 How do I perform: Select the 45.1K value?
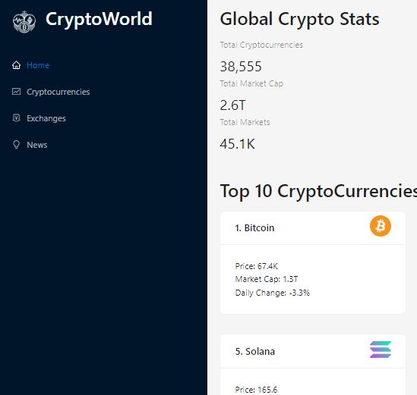[x=237, y=144]
